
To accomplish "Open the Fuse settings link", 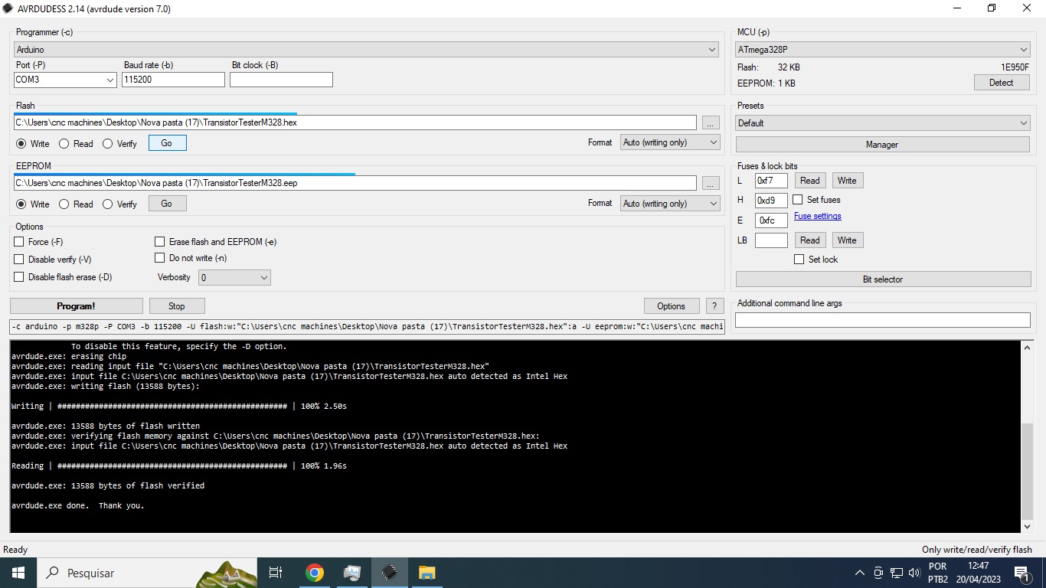I will [818, 216].
